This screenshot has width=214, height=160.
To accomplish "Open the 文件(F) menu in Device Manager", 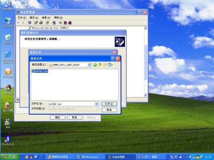I will click(x=22, y=18).
